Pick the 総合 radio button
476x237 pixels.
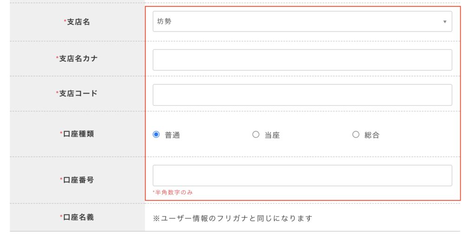tap(356, 134)
